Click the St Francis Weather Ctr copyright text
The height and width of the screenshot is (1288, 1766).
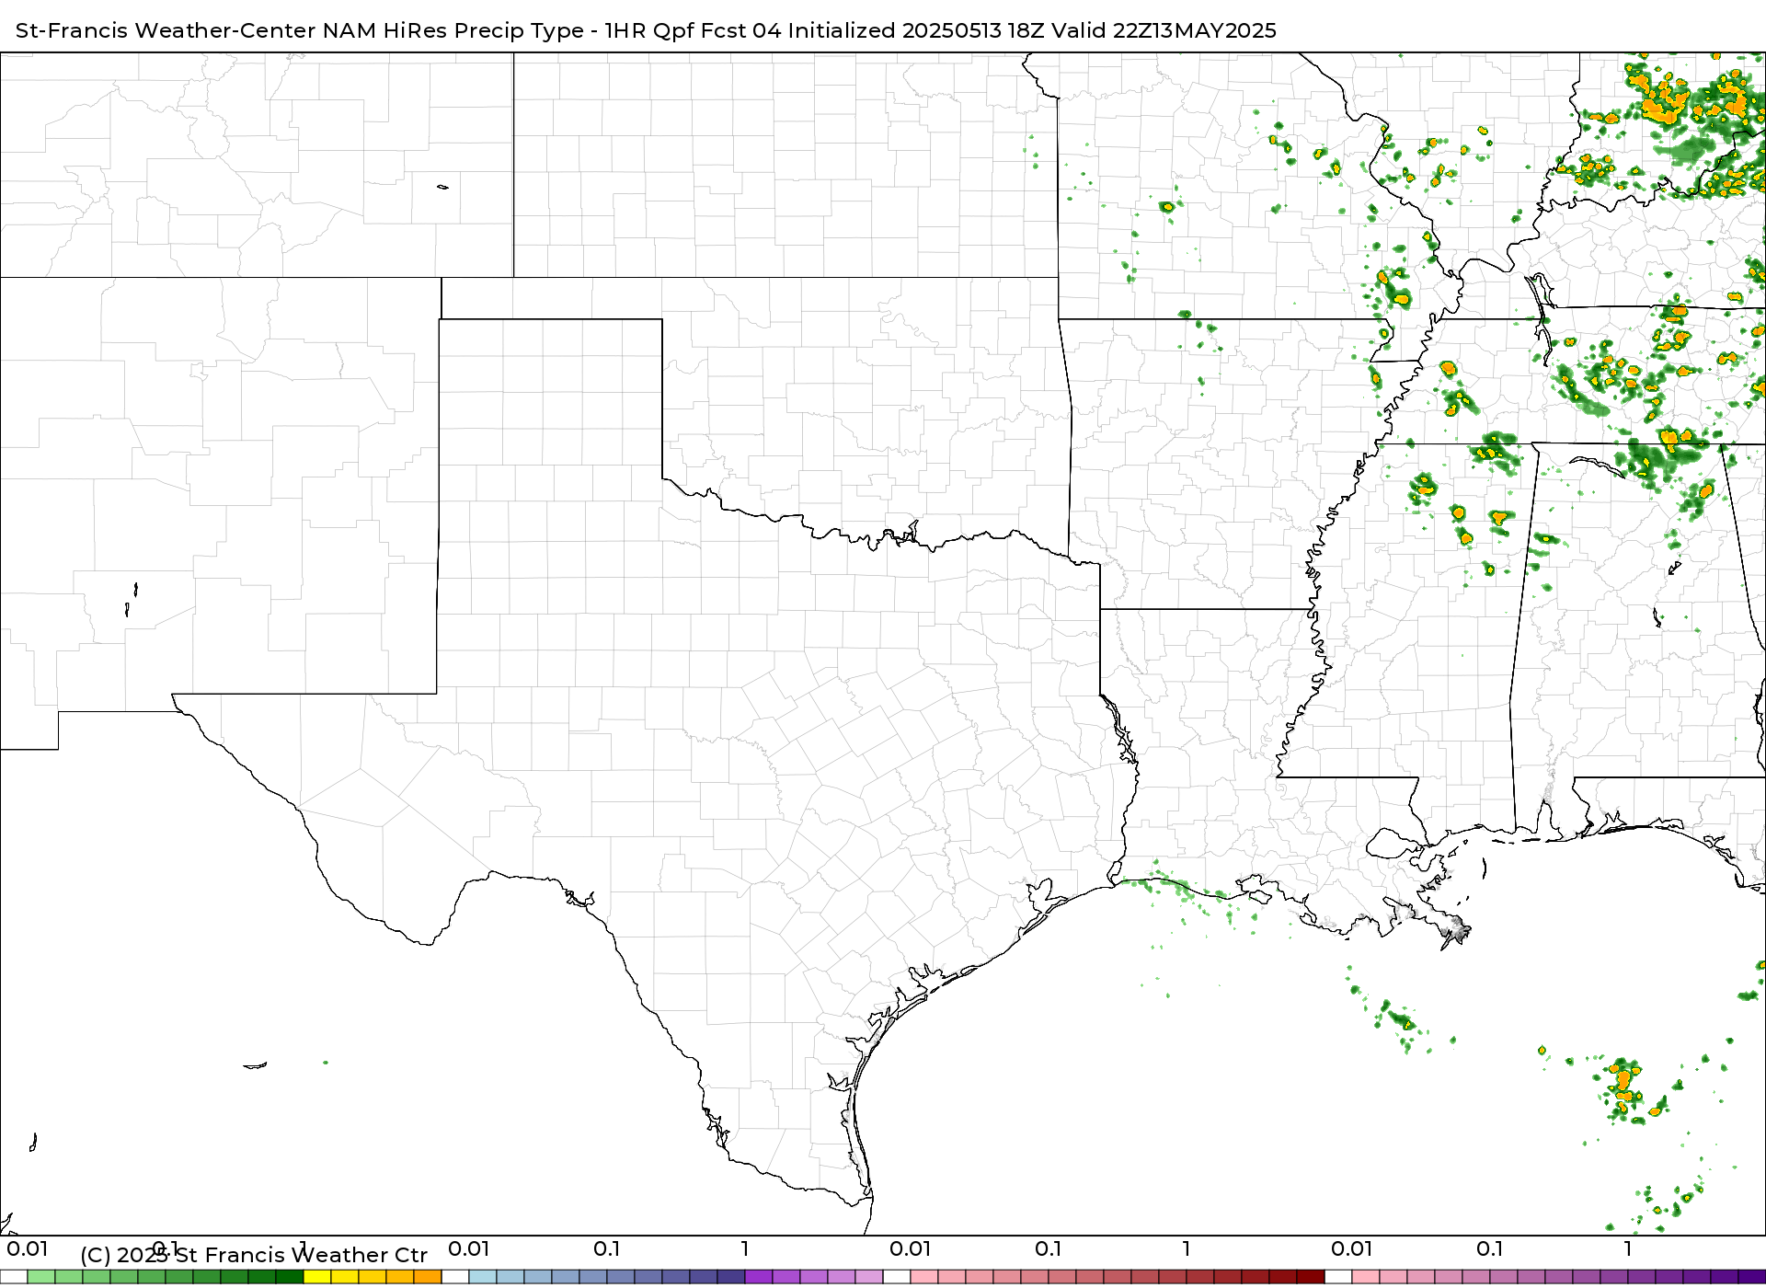[x=254, y=1255]
